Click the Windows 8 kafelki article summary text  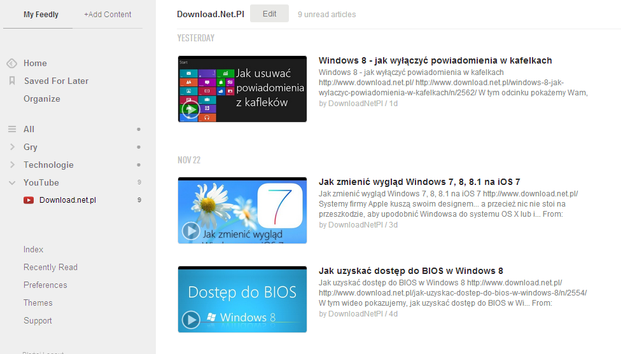coord(453,83)
